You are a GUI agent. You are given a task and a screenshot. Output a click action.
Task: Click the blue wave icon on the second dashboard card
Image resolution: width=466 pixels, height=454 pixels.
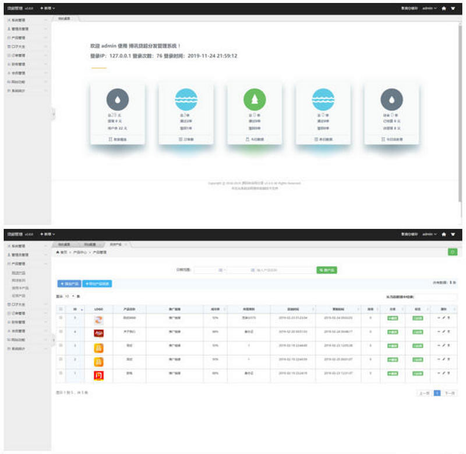pos(186,100)
